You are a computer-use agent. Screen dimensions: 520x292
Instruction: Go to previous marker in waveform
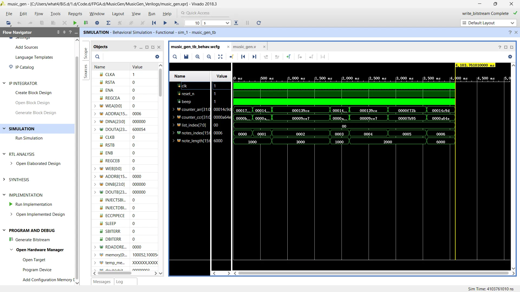pos(300,57)
